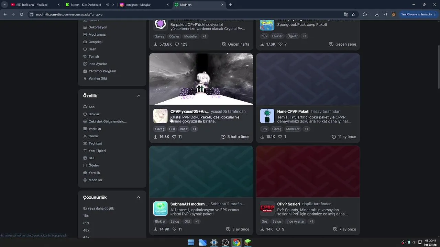Open the Nane CPVP Paketi title link
This screenshot has width=440, height=247.
click(293, 111)
